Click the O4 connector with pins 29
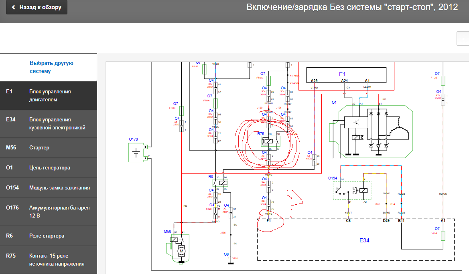The height and width of the screenshot is (274, 469). 314,160
